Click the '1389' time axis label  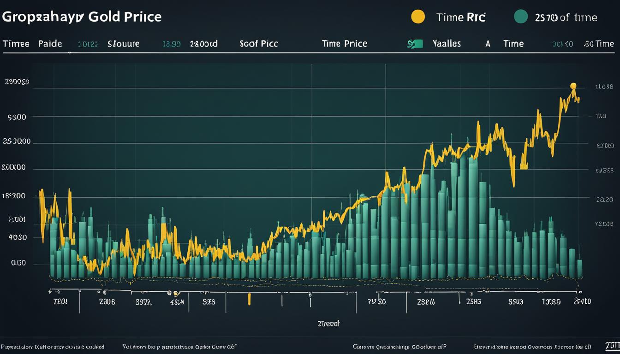point(551,302)
